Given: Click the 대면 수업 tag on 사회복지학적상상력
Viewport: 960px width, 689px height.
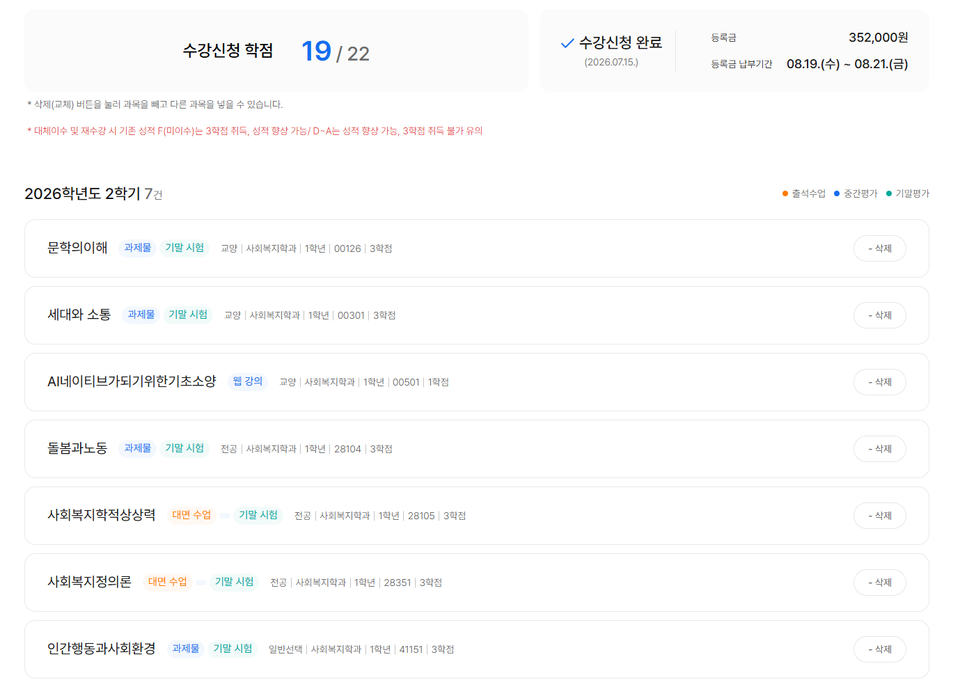Looking at the screenshot, I should (191, 515).
